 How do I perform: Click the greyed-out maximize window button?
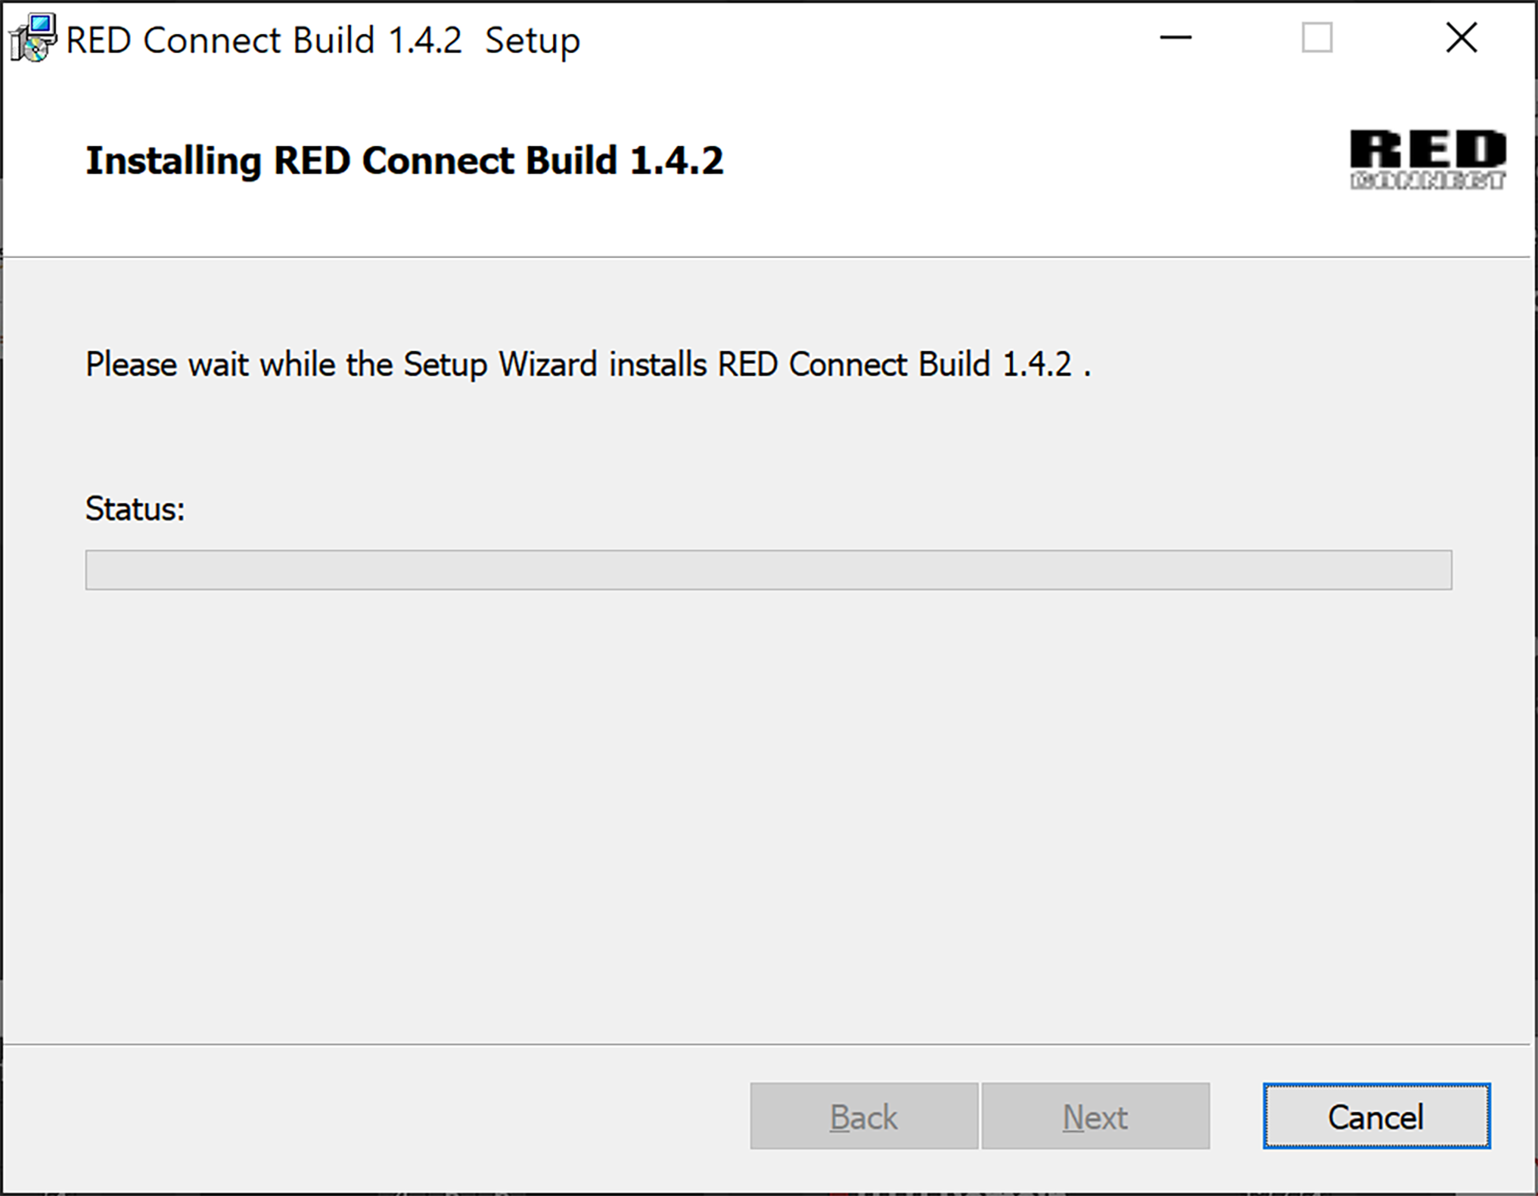[x=1317, y=38]
